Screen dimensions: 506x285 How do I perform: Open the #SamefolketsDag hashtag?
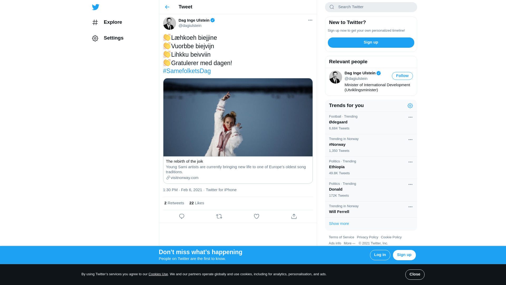[187, 71]
